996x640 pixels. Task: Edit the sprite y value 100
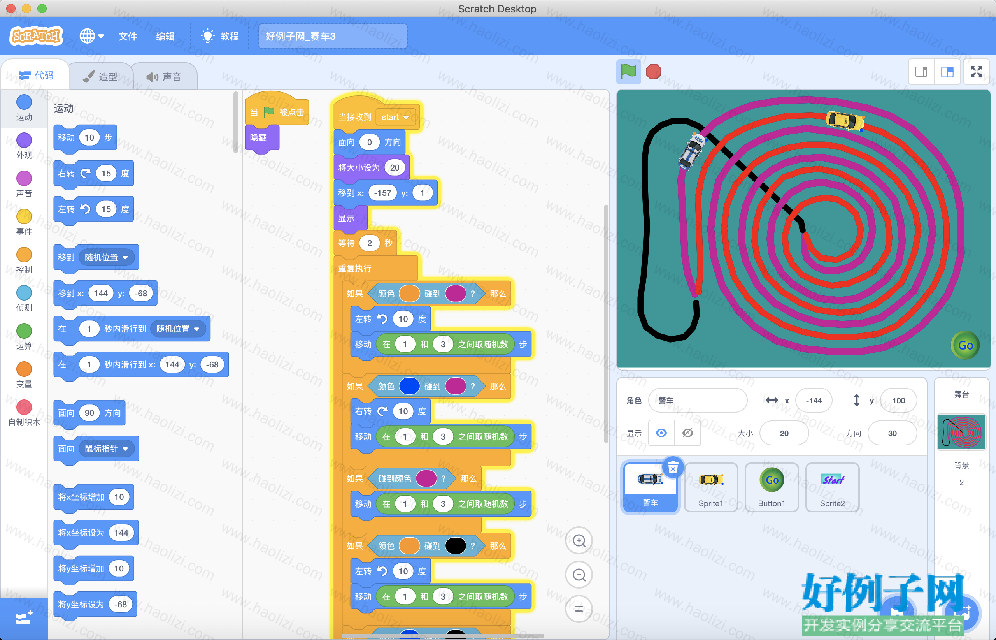pyautogui.click(x=898, y=400)
